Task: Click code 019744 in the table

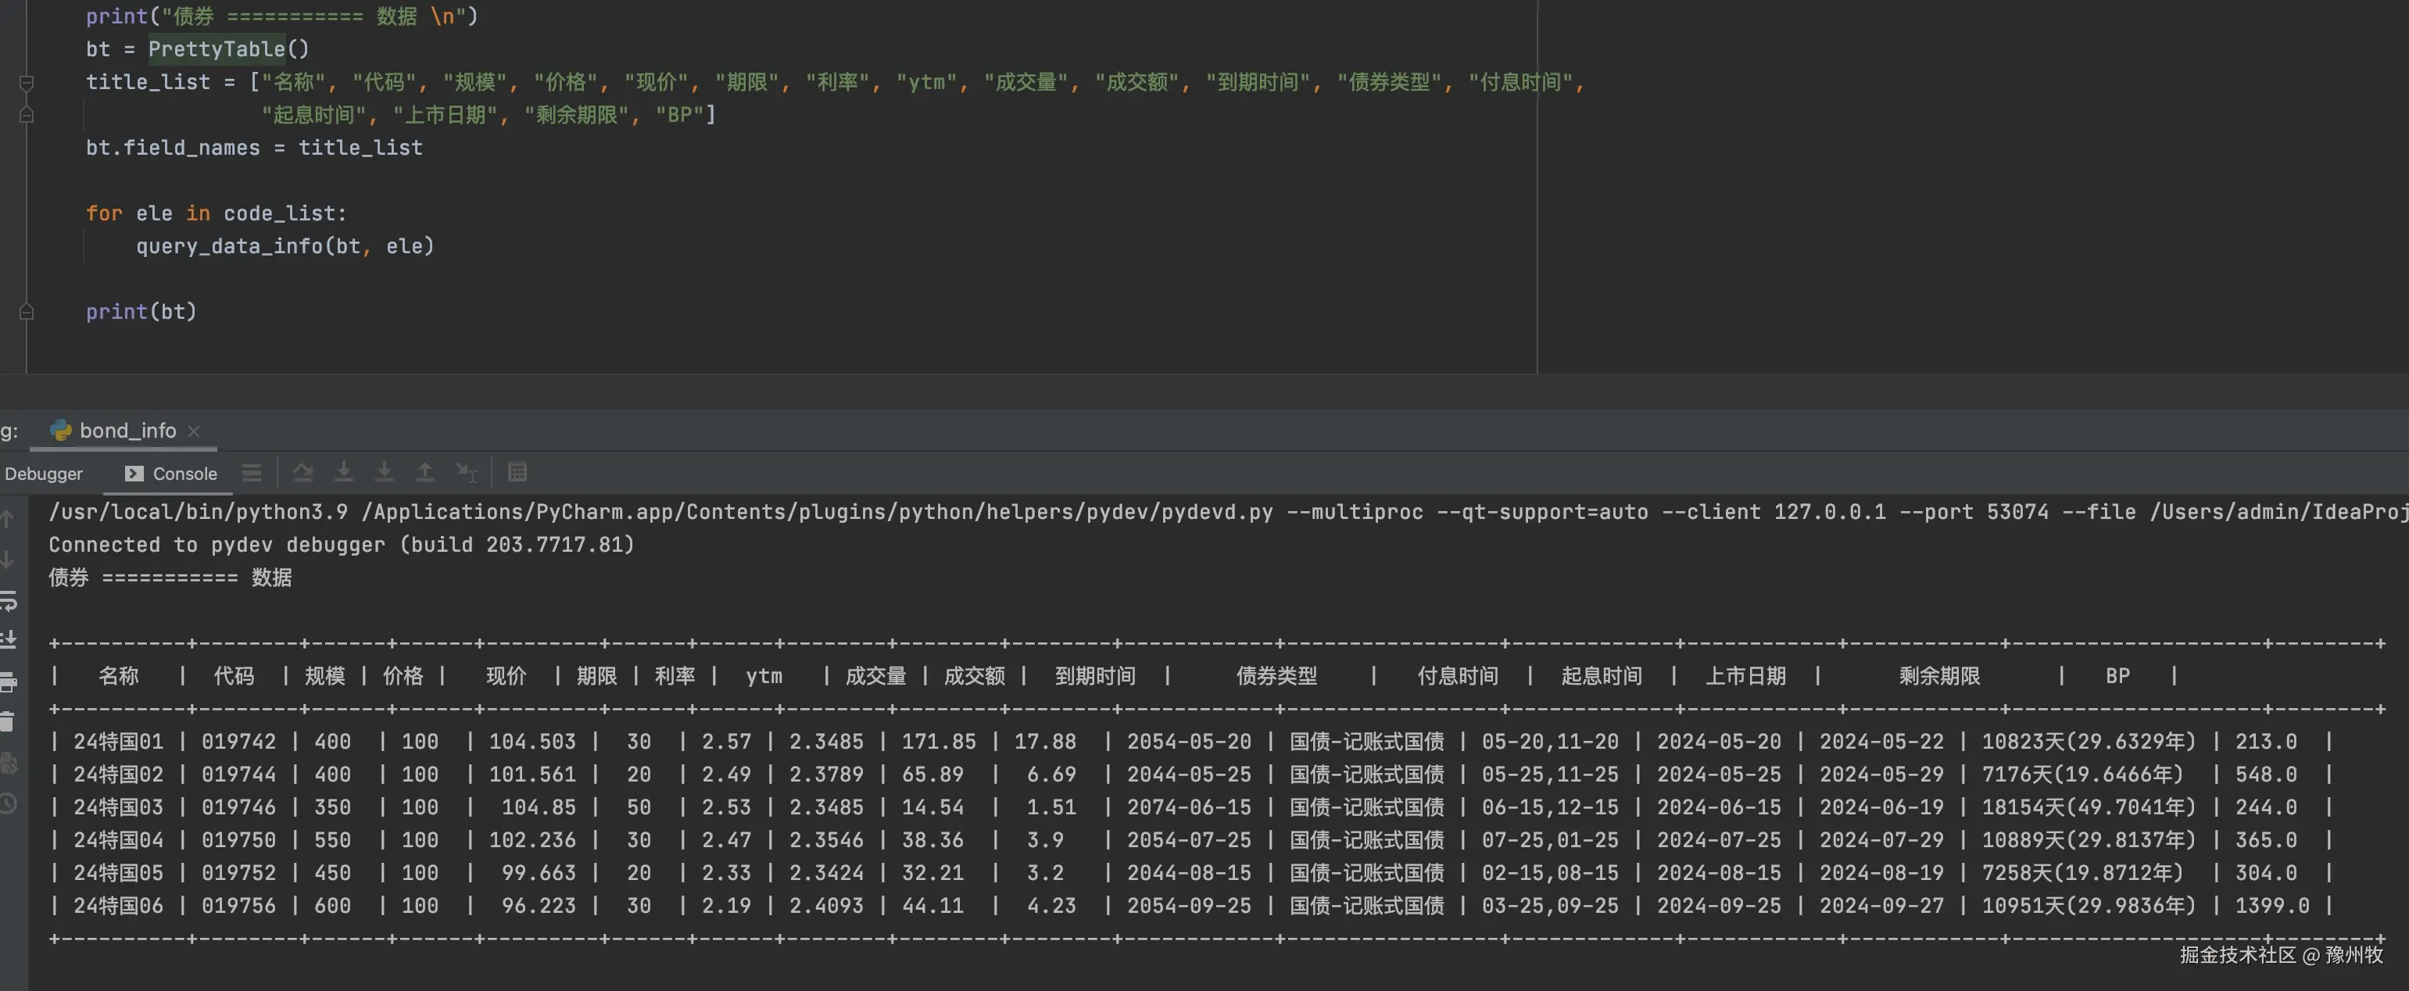Action: click(x=238, y=774)
